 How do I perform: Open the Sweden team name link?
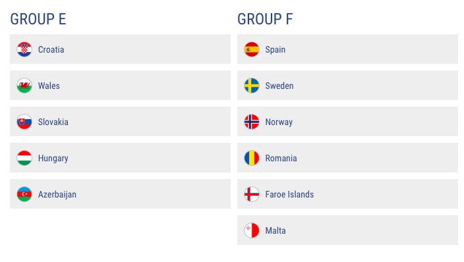tap(279, 86)
